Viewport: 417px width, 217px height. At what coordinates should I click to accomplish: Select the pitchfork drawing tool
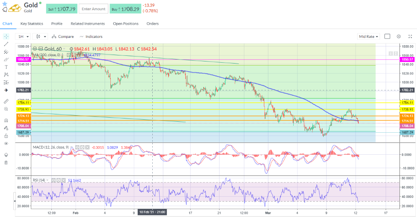point(6,52)
